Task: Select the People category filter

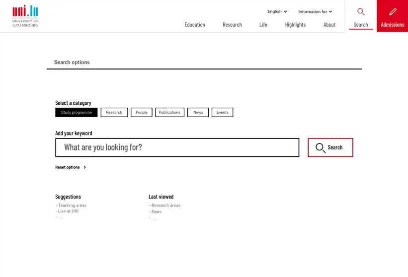Action: click(x=142, y=113)
